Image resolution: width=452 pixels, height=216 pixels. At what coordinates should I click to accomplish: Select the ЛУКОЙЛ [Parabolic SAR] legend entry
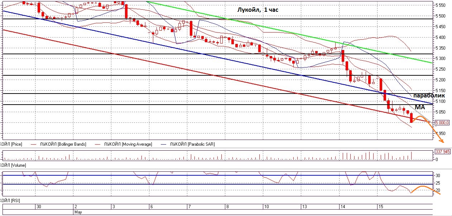(x=189, y=144)
